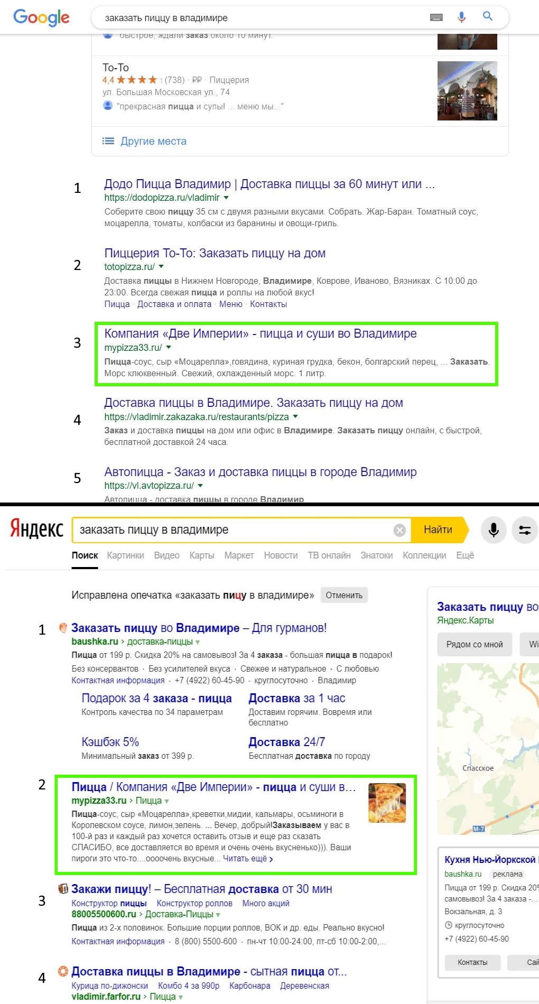The image size is (539, 1004).
Task: Open Доставка 24/7 sitelink
Action: [287, 742]
